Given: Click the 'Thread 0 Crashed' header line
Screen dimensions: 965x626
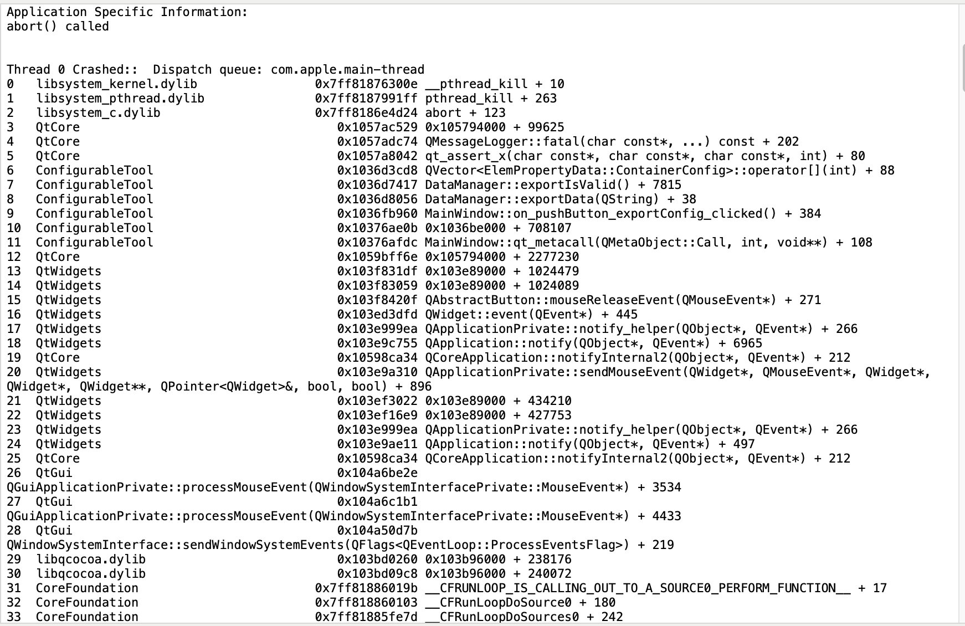Looking at the screenshot, I should coord(215,70).
